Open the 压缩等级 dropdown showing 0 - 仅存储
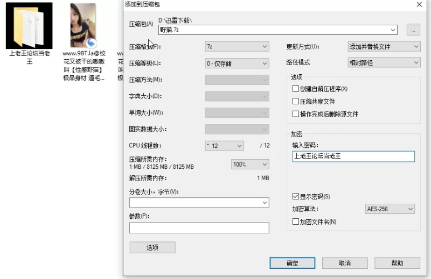 point(237,63)
